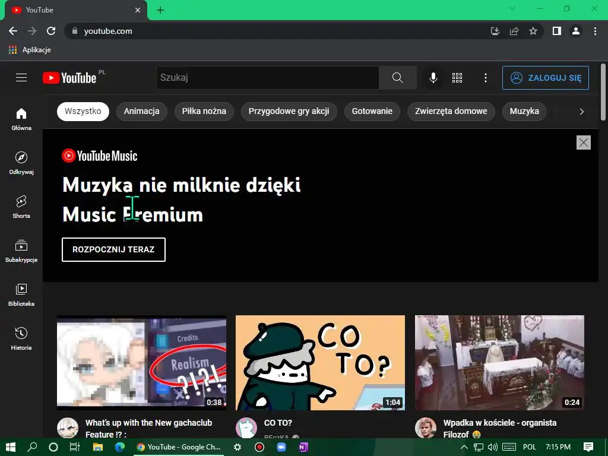Viewport: 608px width, 456px height.
Task: Open the YouTube hamburger guide menu
Action: coord(21,78)
